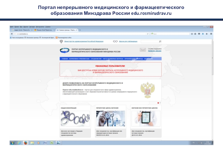Click the system tray clock
The height and width of the screenshot is (167, 223).
207,143
